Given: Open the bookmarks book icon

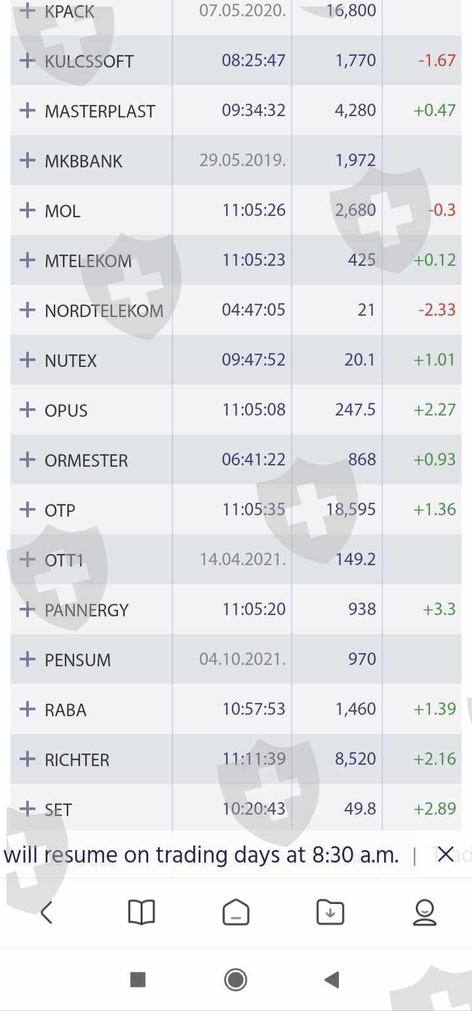Looking at the screenshot, I should click(141, 913).
